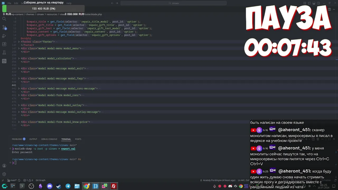Open the Edit menu
The image size is (338, 190).
click(16, 3)
